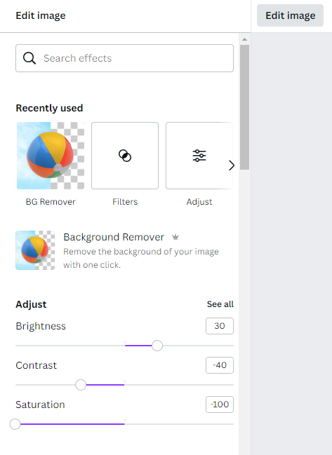Show more recently used effects with arrow
The image size is (332, 455).
[x=231, y=165]
